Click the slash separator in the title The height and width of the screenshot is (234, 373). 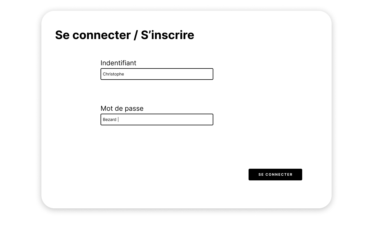point(136,35)
